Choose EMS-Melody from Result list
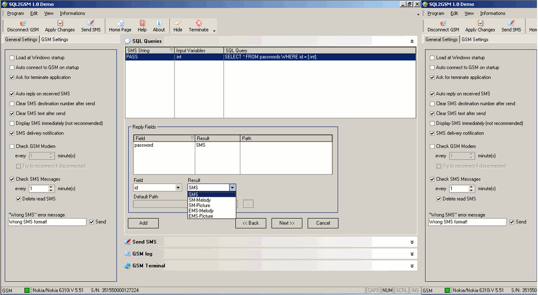This screenshot has height=295, width=538. pos(212,210)
